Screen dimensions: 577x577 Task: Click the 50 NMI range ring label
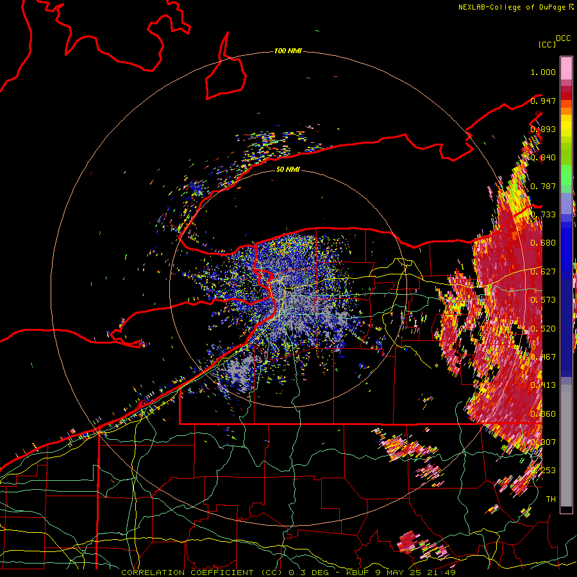tap(288, 169)
